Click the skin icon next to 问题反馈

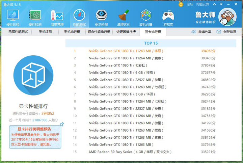[x=214, y=4]
